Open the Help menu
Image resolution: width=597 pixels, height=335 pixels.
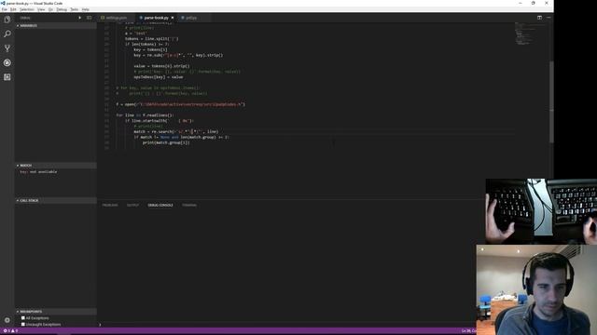[85, 9]
